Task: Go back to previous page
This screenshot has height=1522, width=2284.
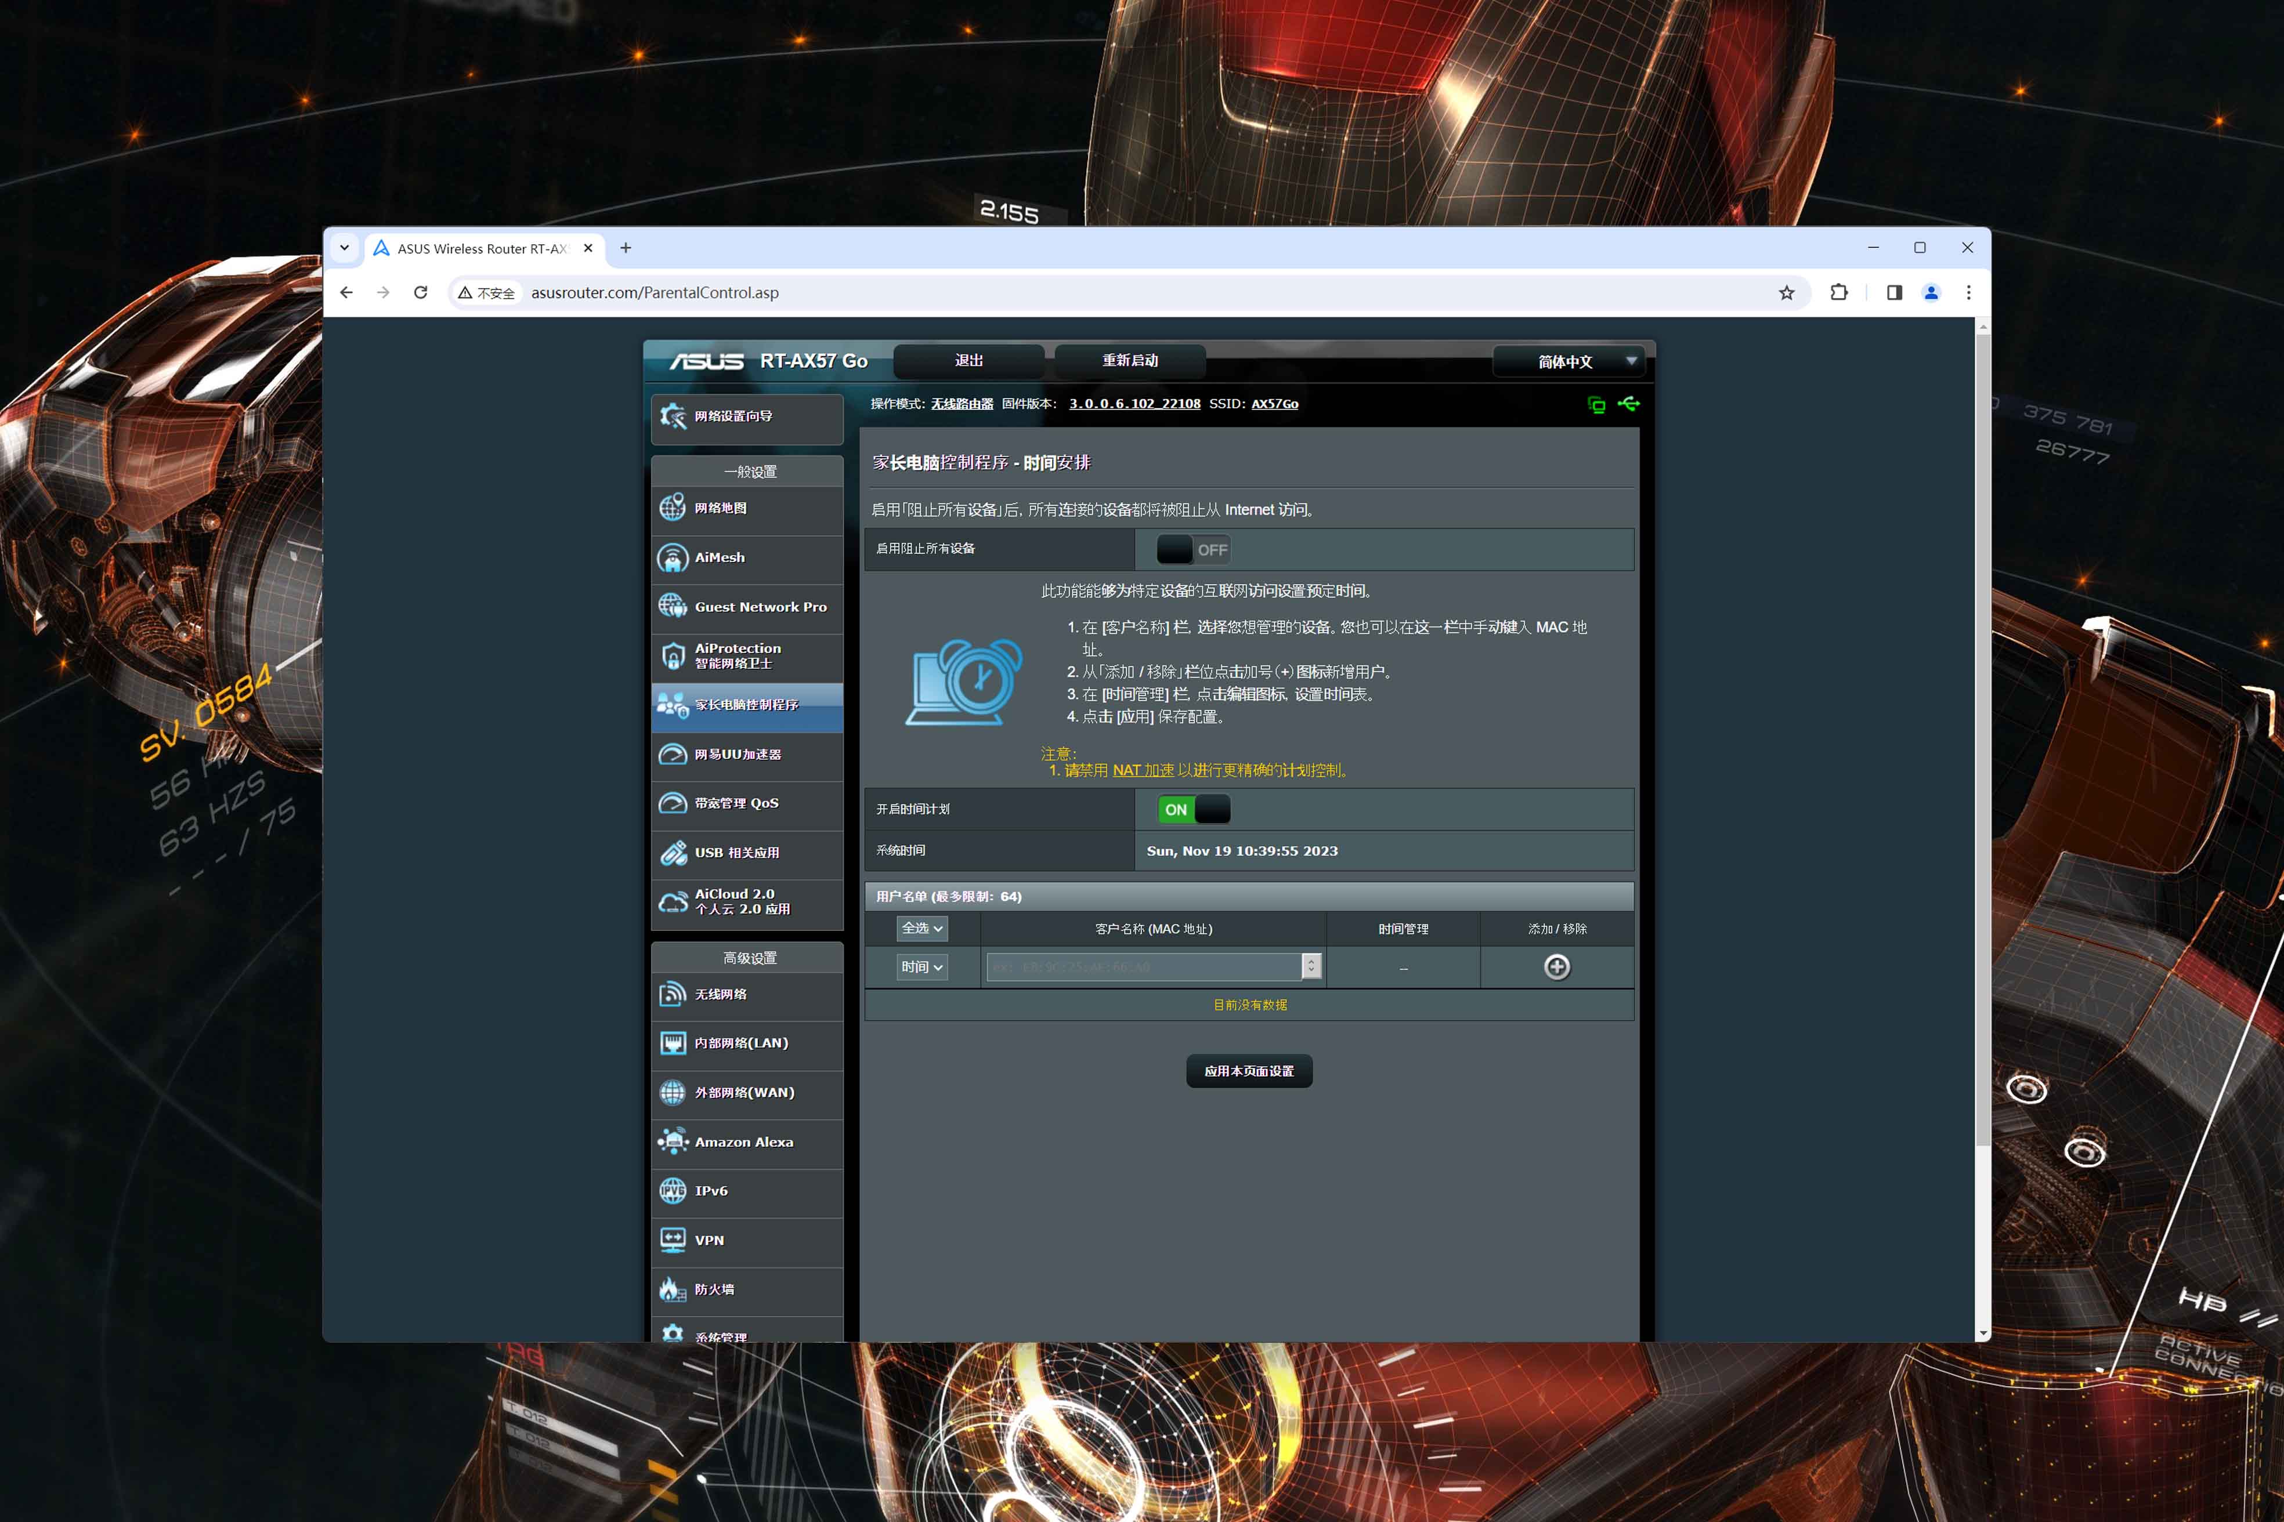Action: (x=346, y=292)
